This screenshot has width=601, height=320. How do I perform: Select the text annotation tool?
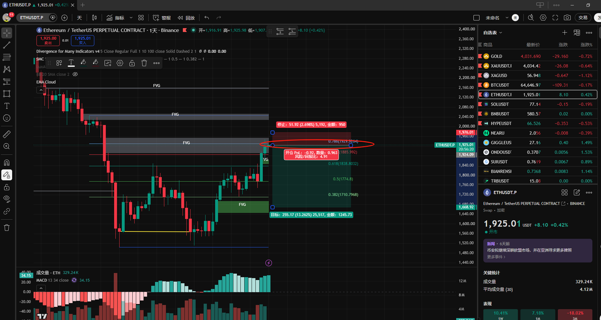tap(7, 106)
